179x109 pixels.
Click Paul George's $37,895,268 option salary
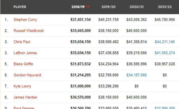[165, 108]
